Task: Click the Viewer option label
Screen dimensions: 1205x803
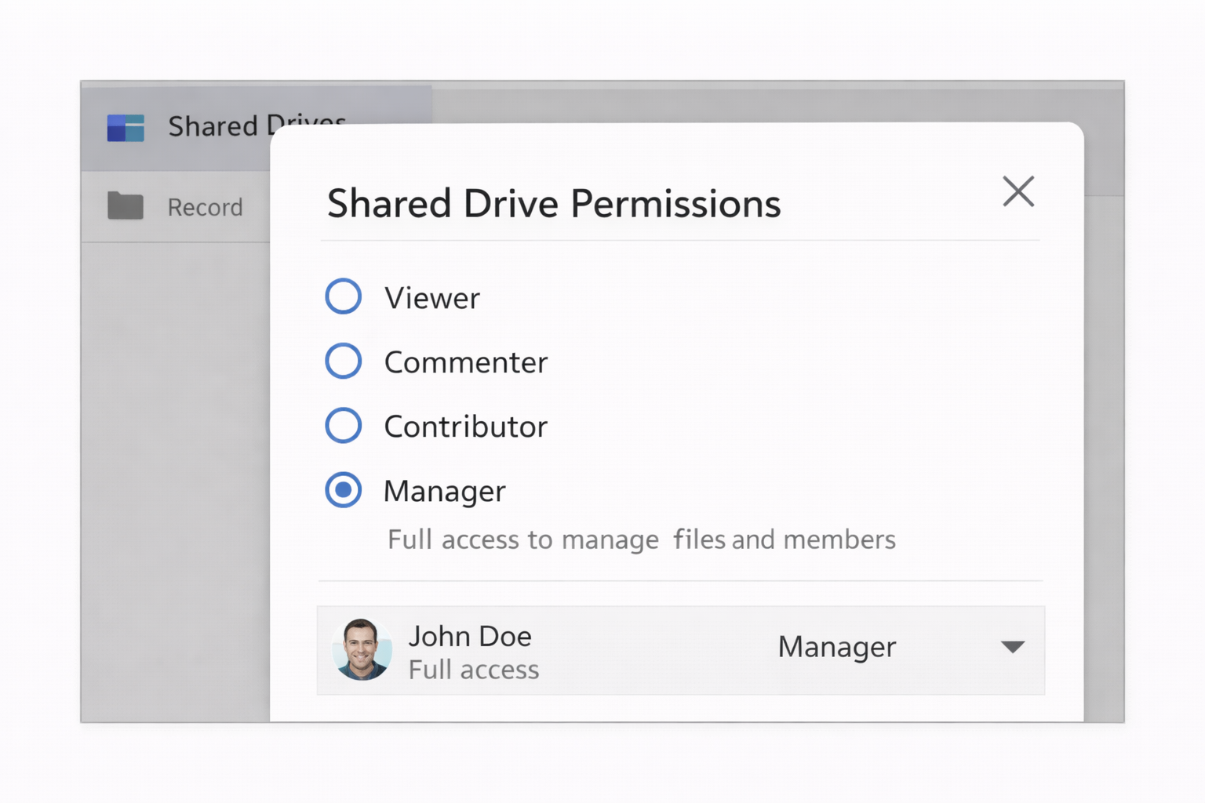Action: [x=431, y=298]
